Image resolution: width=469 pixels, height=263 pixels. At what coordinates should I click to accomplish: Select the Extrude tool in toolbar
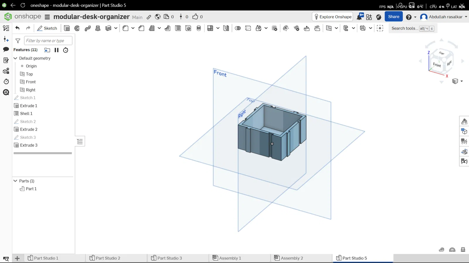(x=67, y=28)
